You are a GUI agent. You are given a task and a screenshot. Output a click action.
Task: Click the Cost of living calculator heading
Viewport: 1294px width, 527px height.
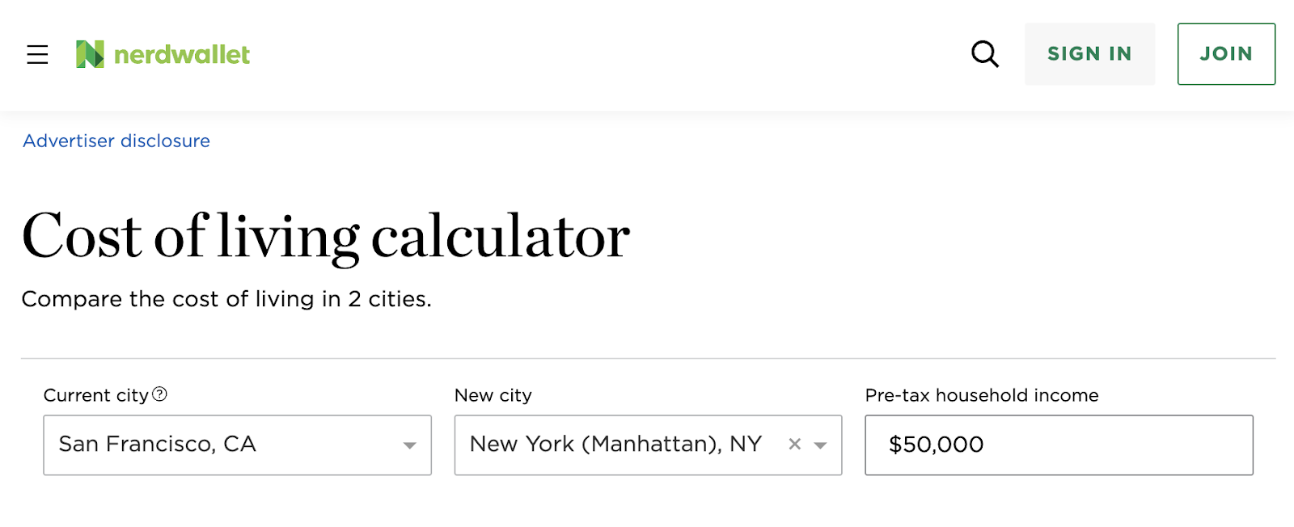pos(326,234)
